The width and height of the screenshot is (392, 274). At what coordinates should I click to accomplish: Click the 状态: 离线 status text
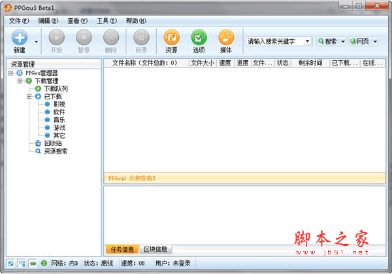pos(99,264)
